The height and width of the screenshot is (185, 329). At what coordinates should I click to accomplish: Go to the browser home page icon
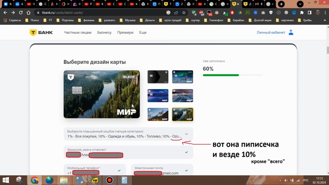(x=29, y=13)
